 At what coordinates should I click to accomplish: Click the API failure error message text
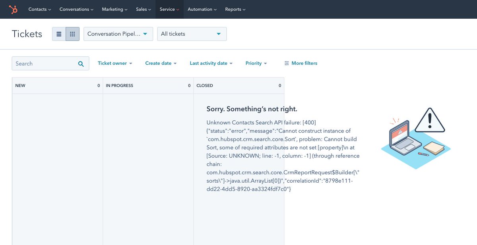coord(283,156)
